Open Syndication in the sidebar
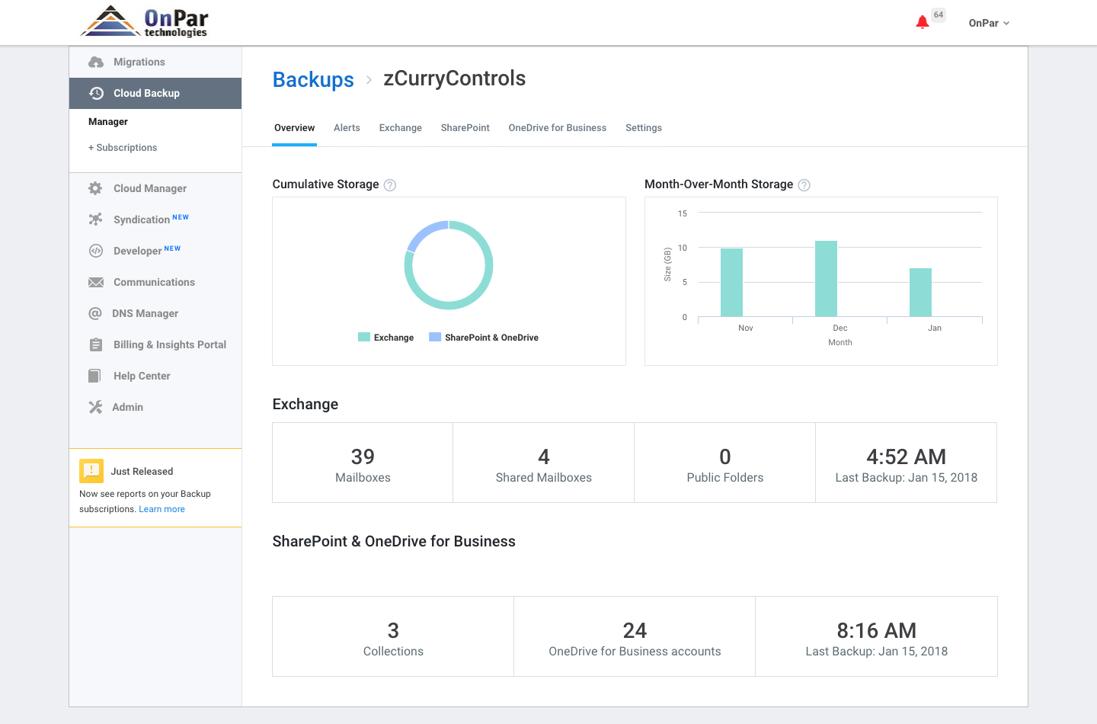This screenshot has height=724, width=1097. [x=155, y=219]
